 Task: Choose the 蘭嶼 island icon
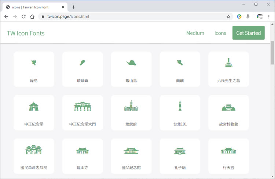pyautogui.click(x=180, y=63)
